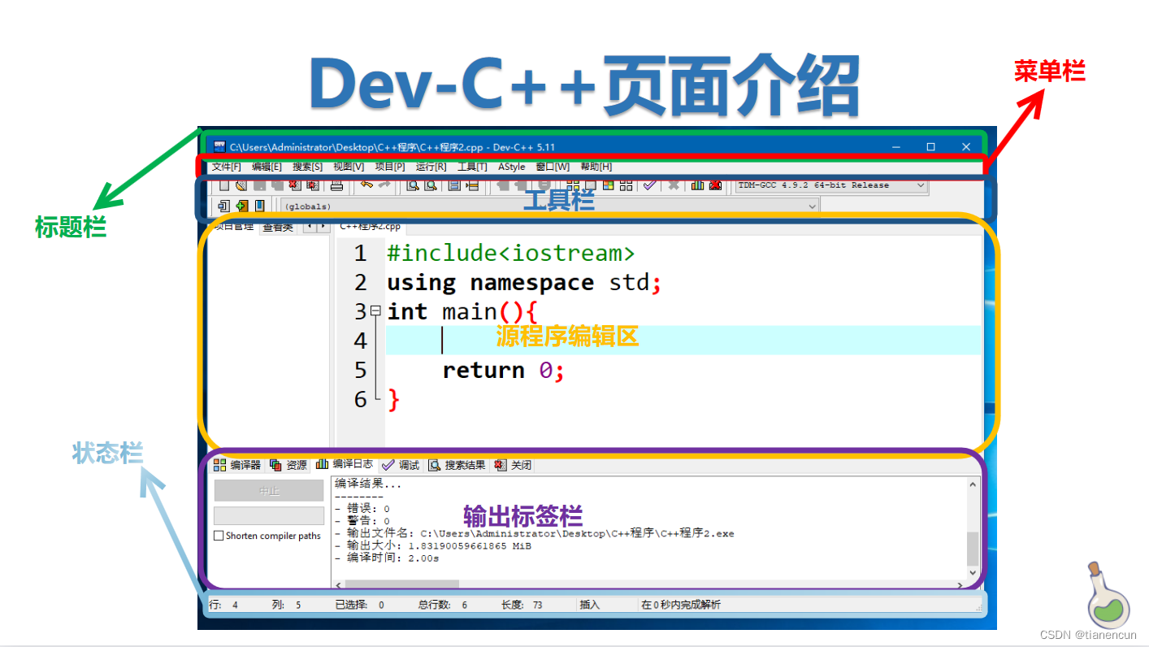Click code line "#include<iostream>"

511,253
